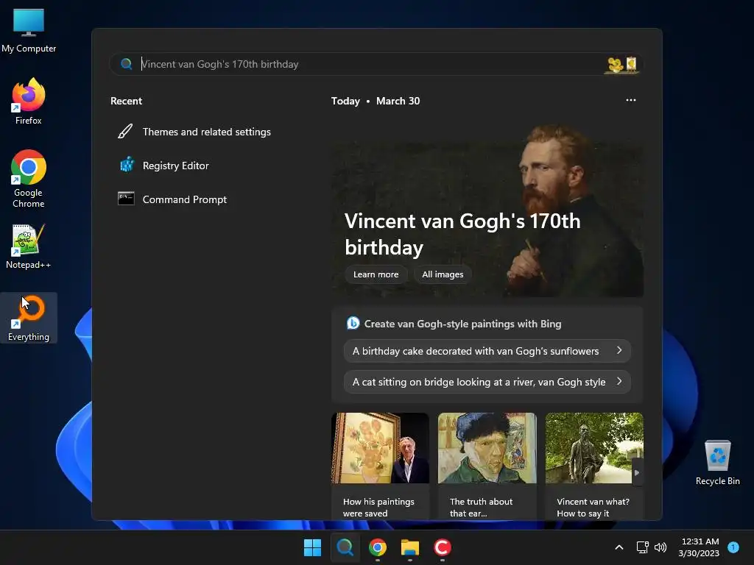Click the search box in the search panel
Image resolution: width=754 pixels, height=565 pixels.
tap(376, 64)
